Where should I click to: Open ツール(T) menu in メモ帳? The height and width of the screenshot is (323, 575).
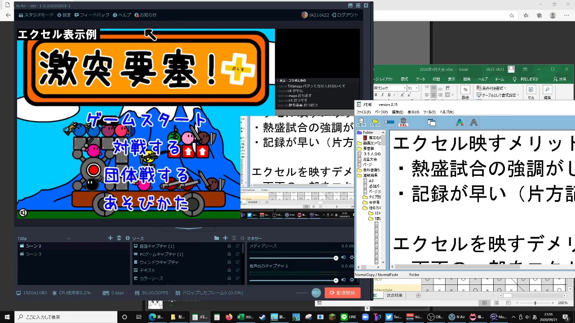[429, 112]
